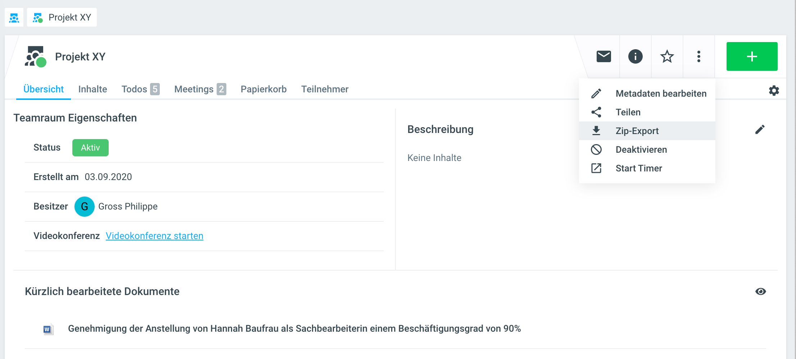
Task: Click the green plus add button
Action: (752, 56)
